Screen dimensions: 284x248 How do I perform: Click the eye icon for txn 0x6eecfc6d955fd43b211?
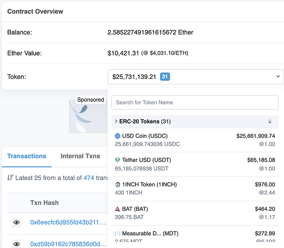click(16, 223)
